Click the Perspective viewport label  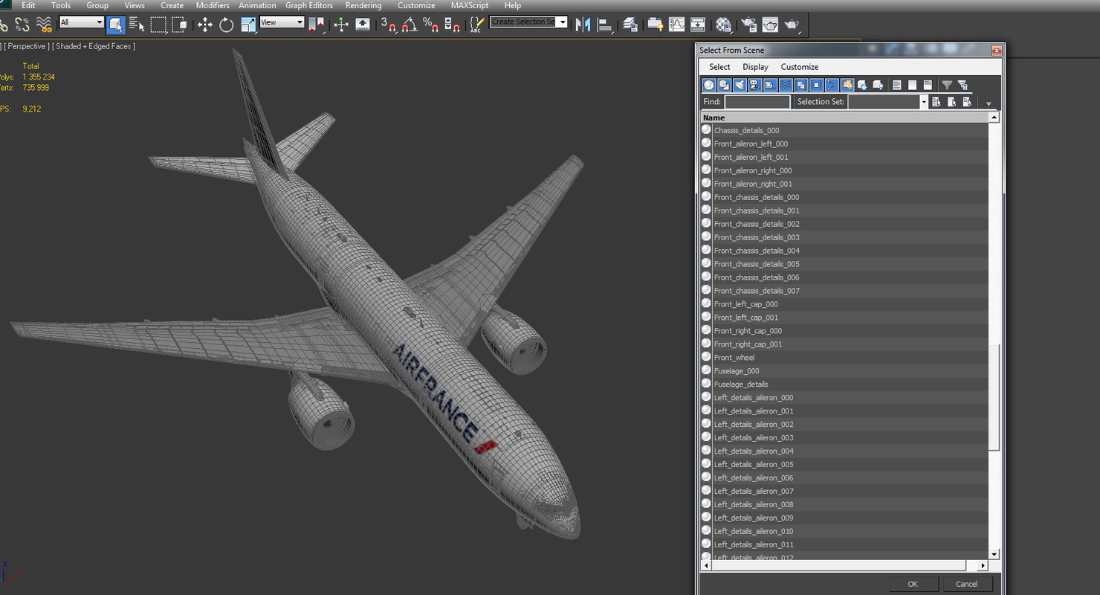click(27, 46)
